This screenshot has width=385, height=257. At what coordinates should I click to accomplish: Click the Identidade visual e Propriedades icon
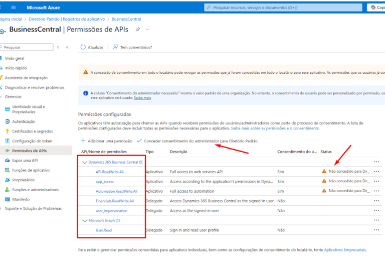(8, 109)
